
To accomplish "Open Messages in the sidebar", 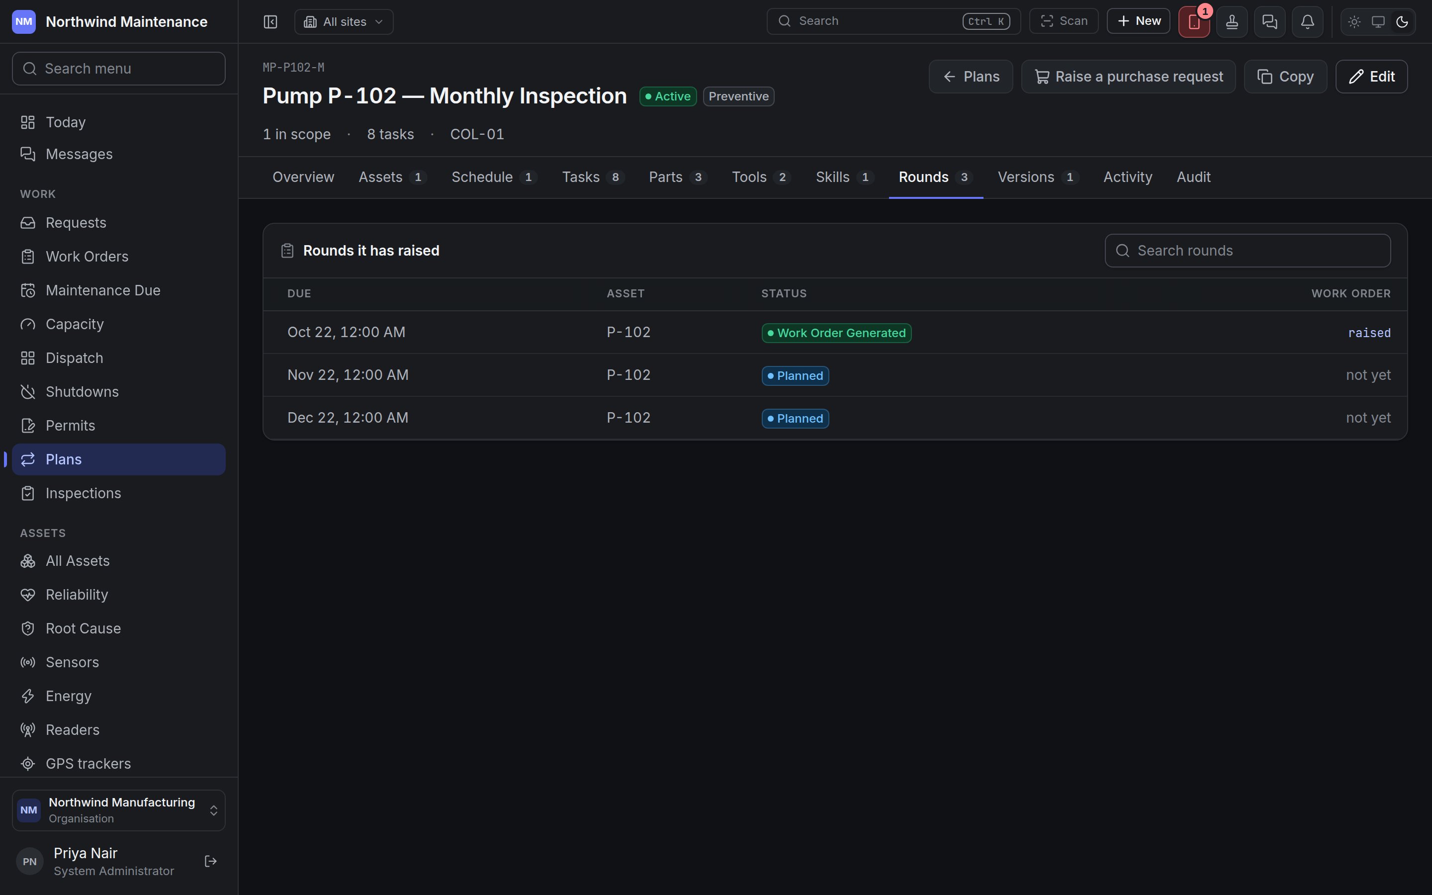I will (x=118, y=154).
